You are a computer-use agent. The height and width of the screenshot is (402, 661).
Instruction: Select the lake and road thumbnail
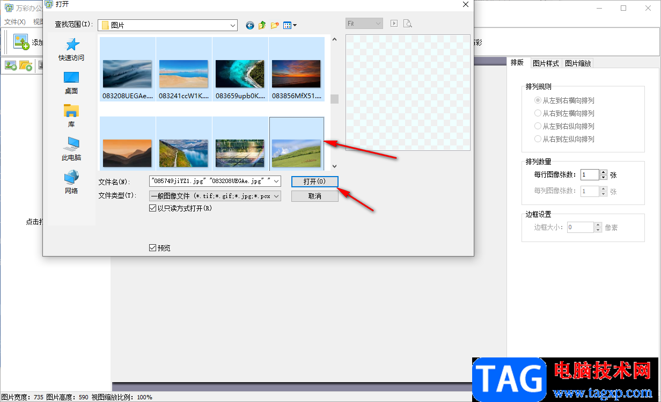tap(183, 144)
